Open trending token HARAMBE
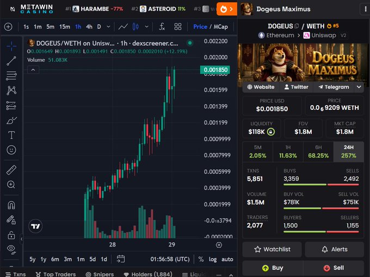Viewport: 370px width, 277px height. click(94, 9)
